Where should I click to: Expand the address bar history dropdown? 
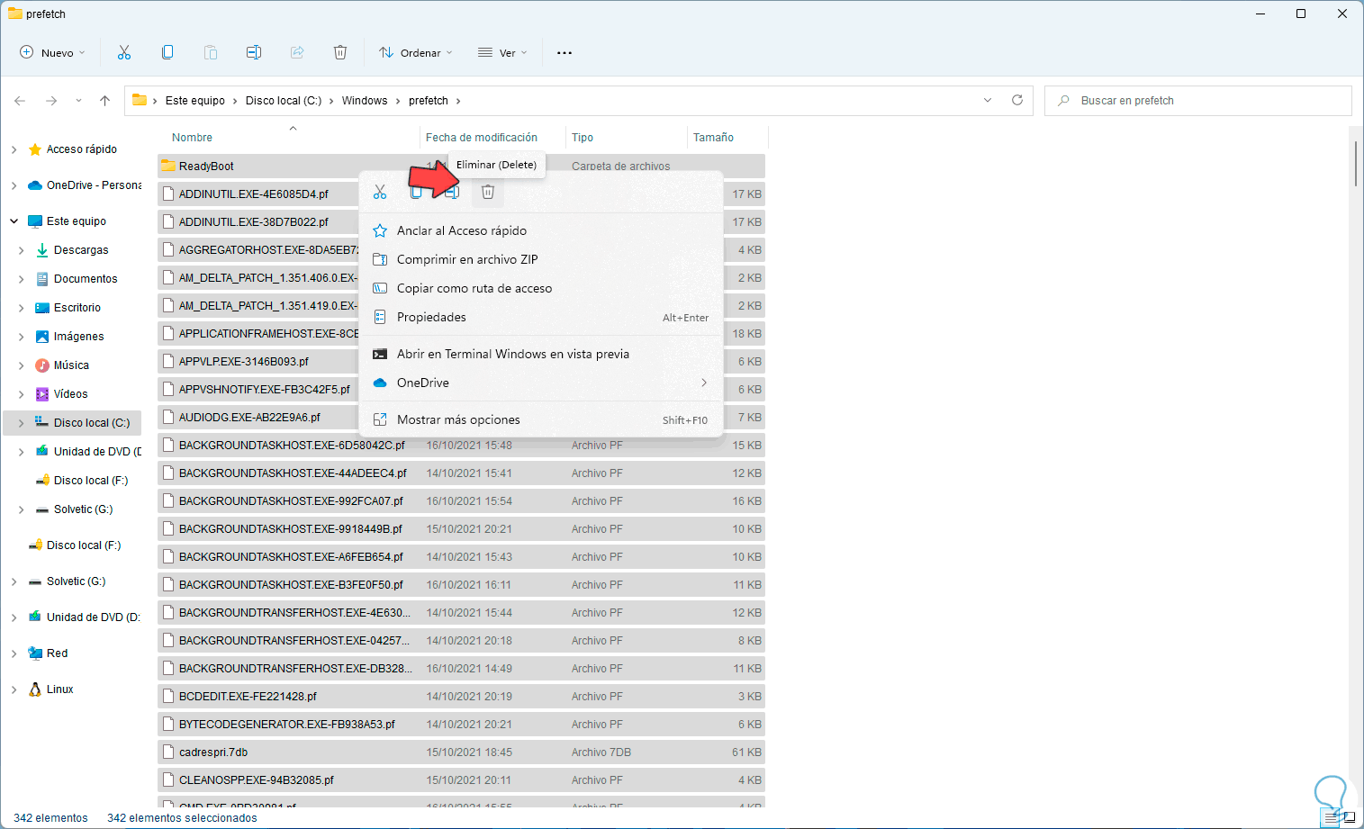[988, 100]
